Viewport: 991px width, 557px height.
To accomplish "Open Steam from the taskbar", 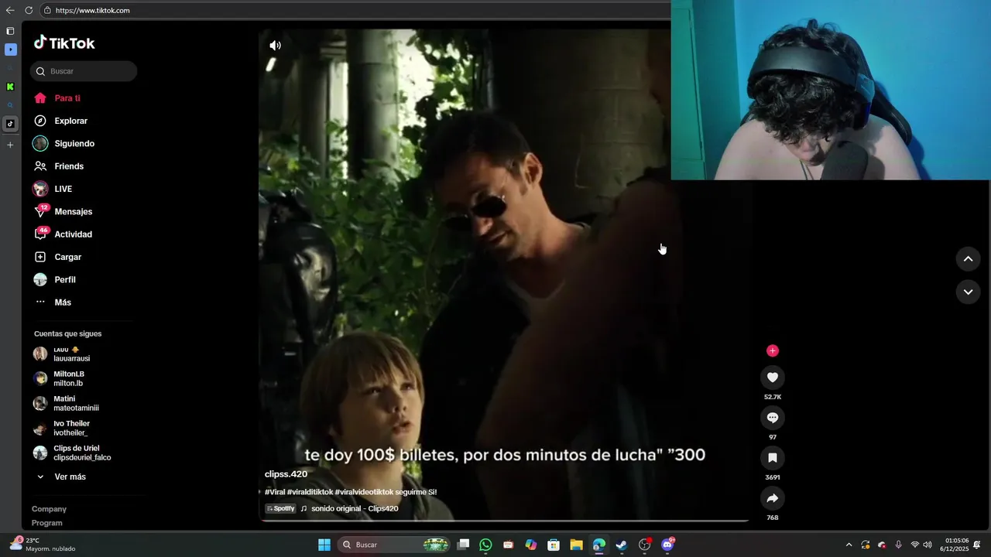I will pos(622,545).
